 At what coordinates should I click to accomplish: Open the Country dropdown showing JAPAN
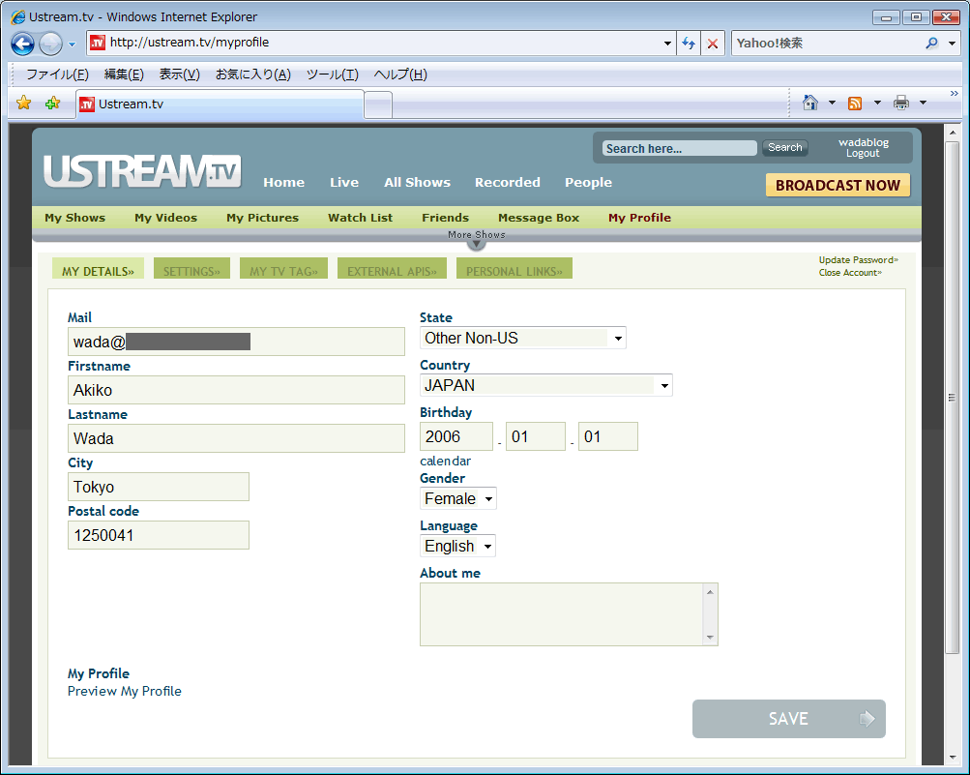click(x=545, y=385)
